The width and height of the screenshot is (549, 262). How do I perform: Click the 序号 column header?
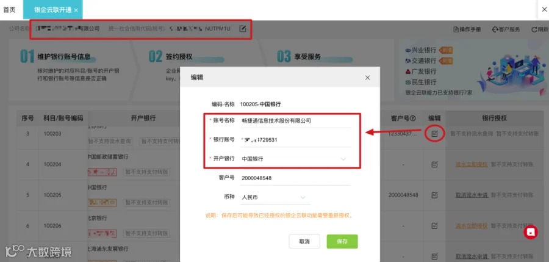pyautogui.click(x=27, y=118)
